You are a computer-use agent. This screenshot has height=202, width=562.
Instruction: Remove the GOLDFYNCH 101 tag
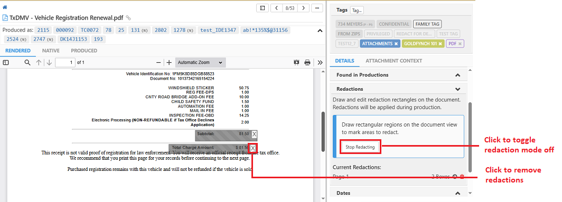tap(440, 44)
